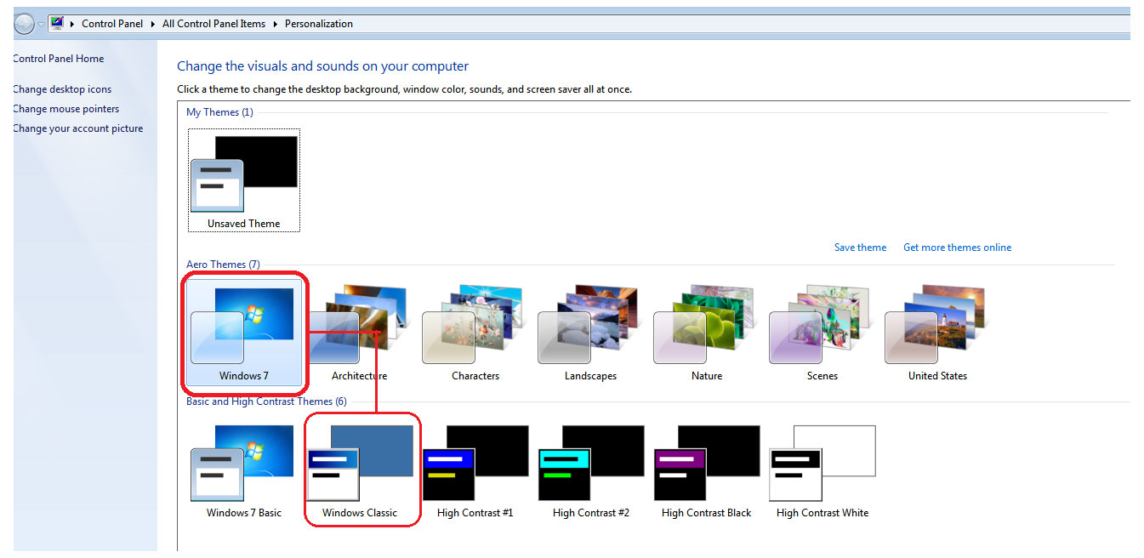The image size is (1144, 558).
Task: Apply the Windows 7 Aero theme
Action: coord(244,334)
